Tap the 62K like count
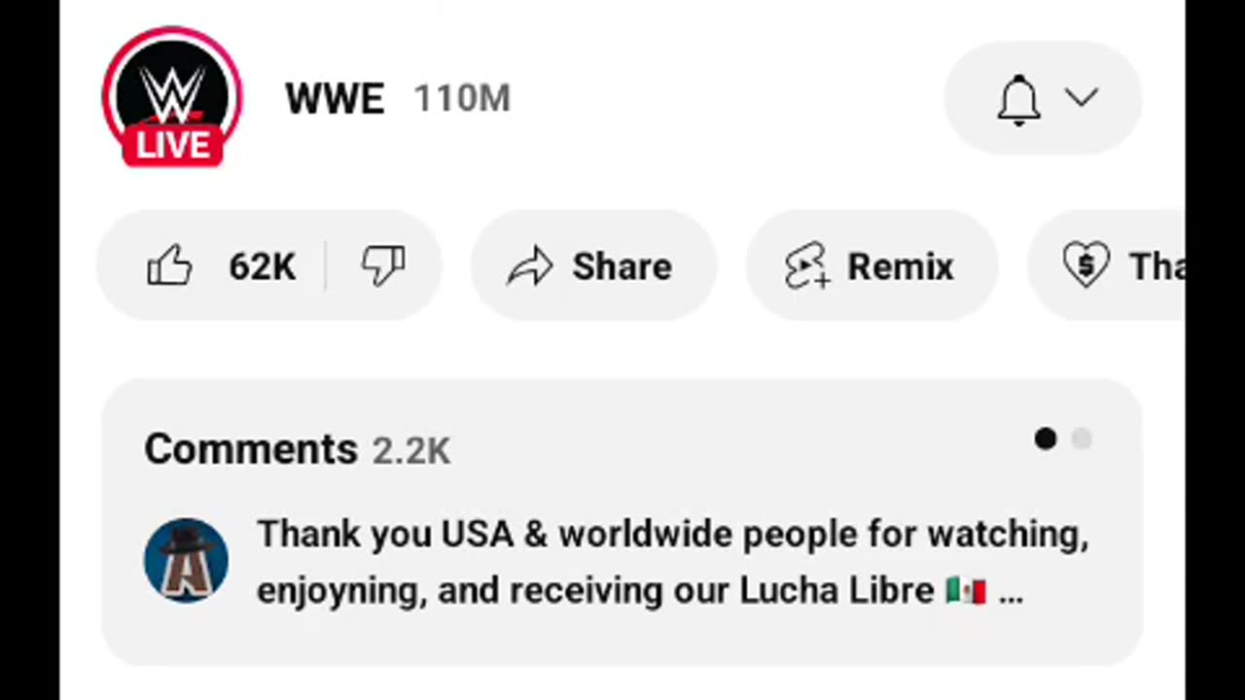This screenshot has width=1245, height=700. pyautogui.click(x=262, y=267)
